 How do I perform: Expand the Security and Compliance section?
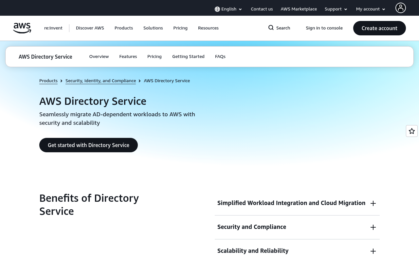297,227
